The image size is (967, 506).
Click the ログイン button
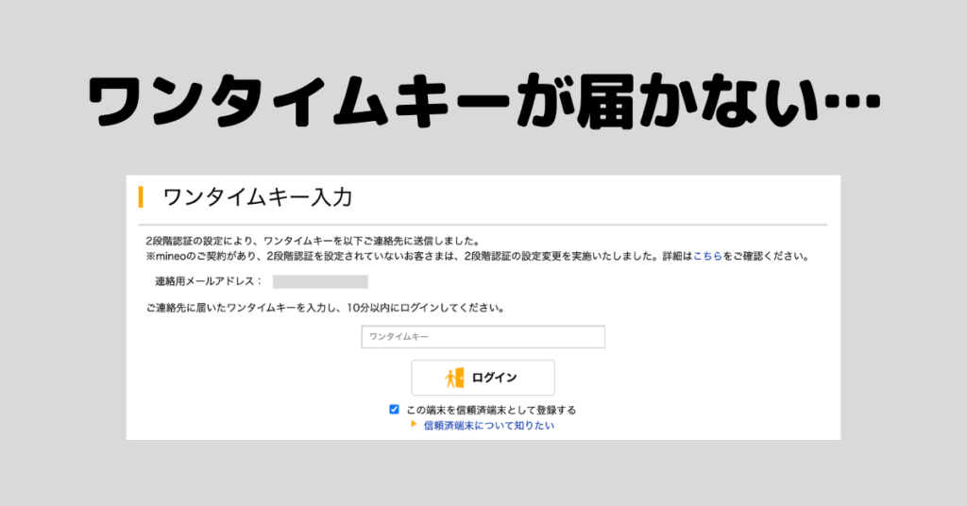(483, 378)
